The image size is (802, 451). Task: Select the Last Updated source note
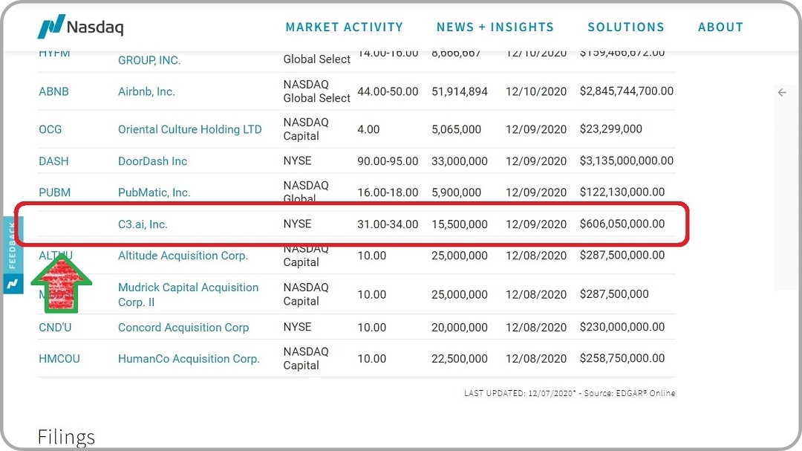(x=570, y=393)
